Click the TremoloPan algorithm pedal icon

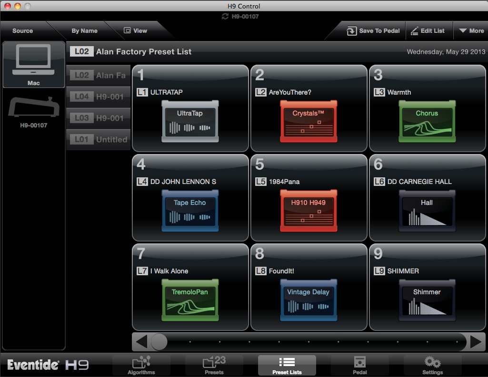[190, 300]
